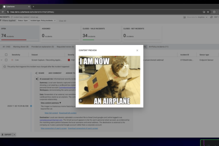Image resolution: width=219 pixels, height=146 pixels.
Task: Remove the Incident type filter chip
Action: click(55, 21)
